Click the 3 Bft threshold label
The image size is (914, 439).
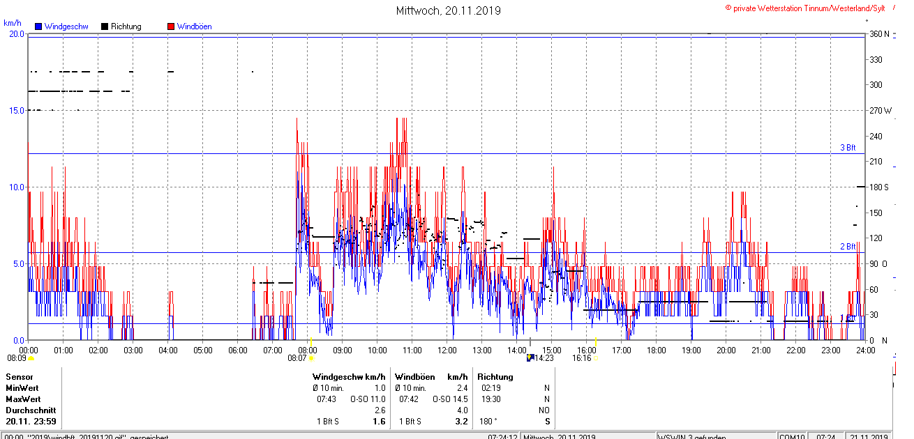click(847, 148)
